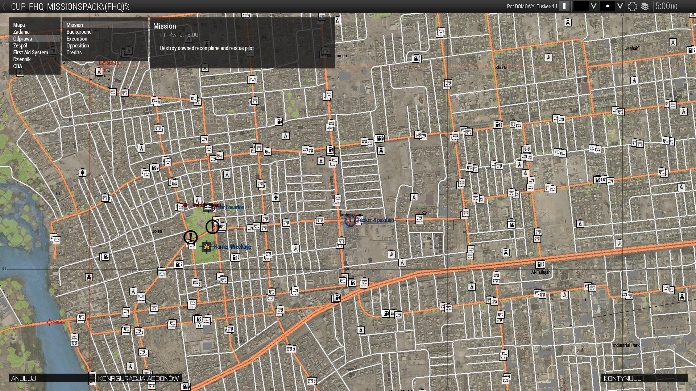Click the center-on-player circle icon
This screenshot has width=696, height=391.
(x=632, y=6)
